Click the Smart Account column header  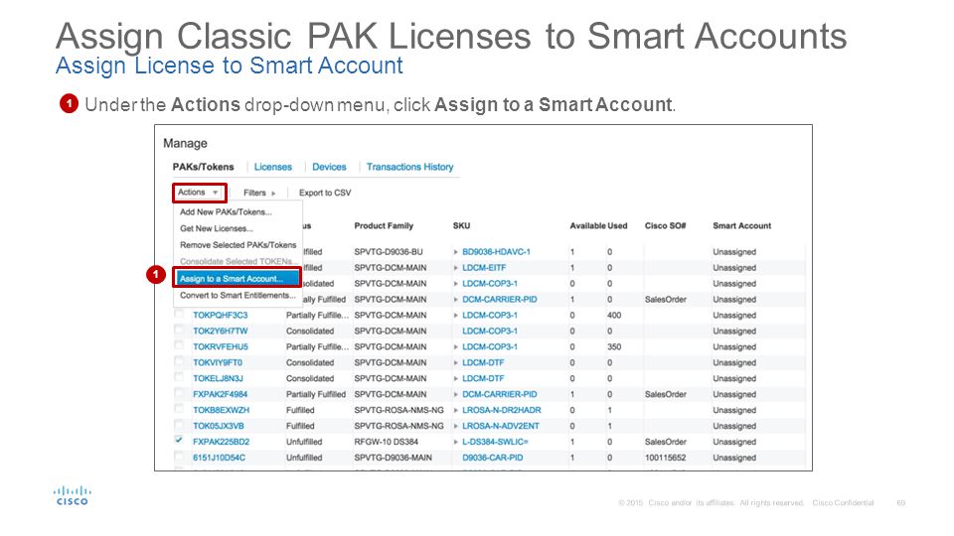(741, 226)
